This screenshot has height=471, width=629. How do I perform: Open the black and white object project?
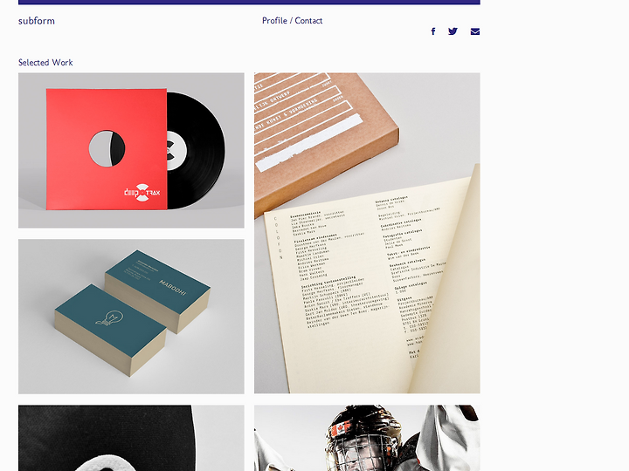131,438
